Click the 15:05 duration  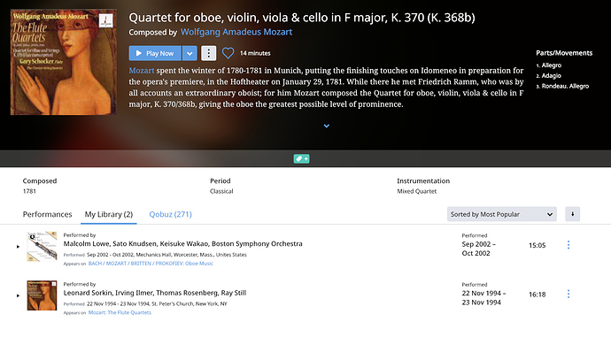tap(537, 245)
